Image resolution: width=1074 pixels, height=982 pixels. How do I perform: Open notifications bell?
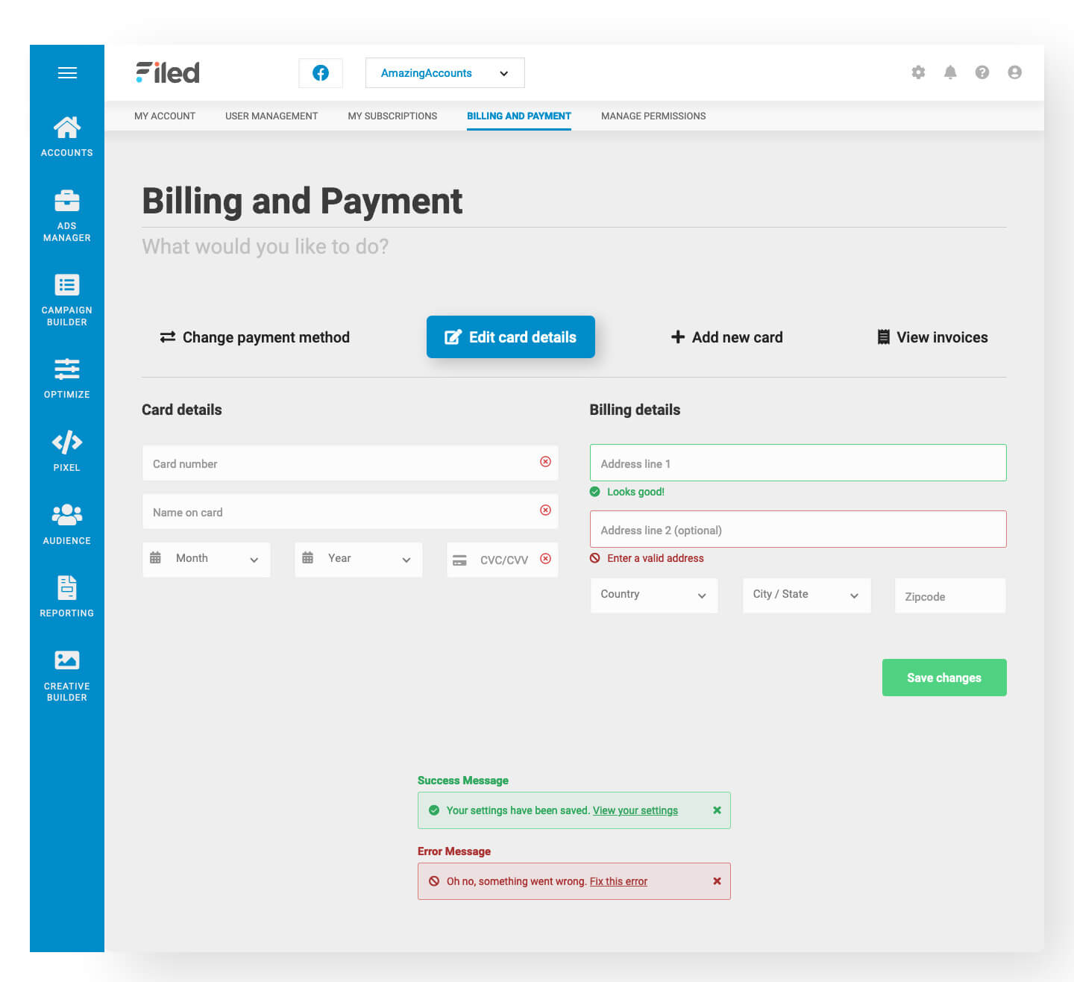(x=950, y=72)
